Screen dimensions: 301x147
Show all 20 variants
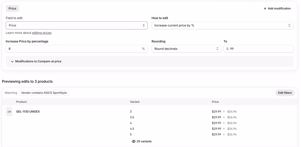(x=142, y=141)
